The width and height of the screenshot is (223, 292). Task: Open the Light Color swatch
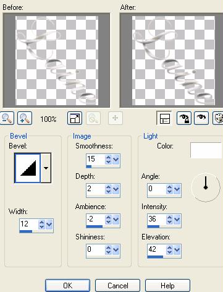click(206, 150)
